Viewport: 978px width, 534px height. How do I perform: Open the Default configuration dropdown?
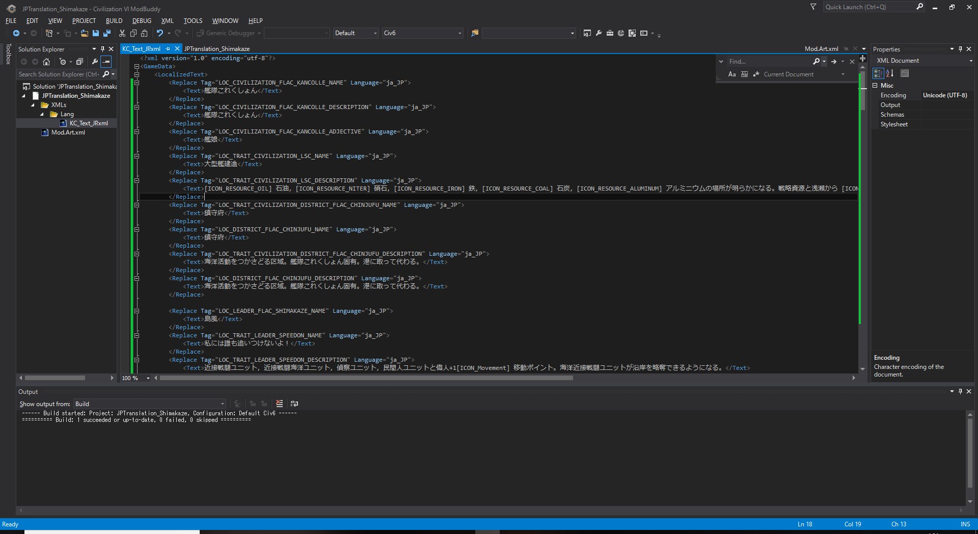(356, 33)
